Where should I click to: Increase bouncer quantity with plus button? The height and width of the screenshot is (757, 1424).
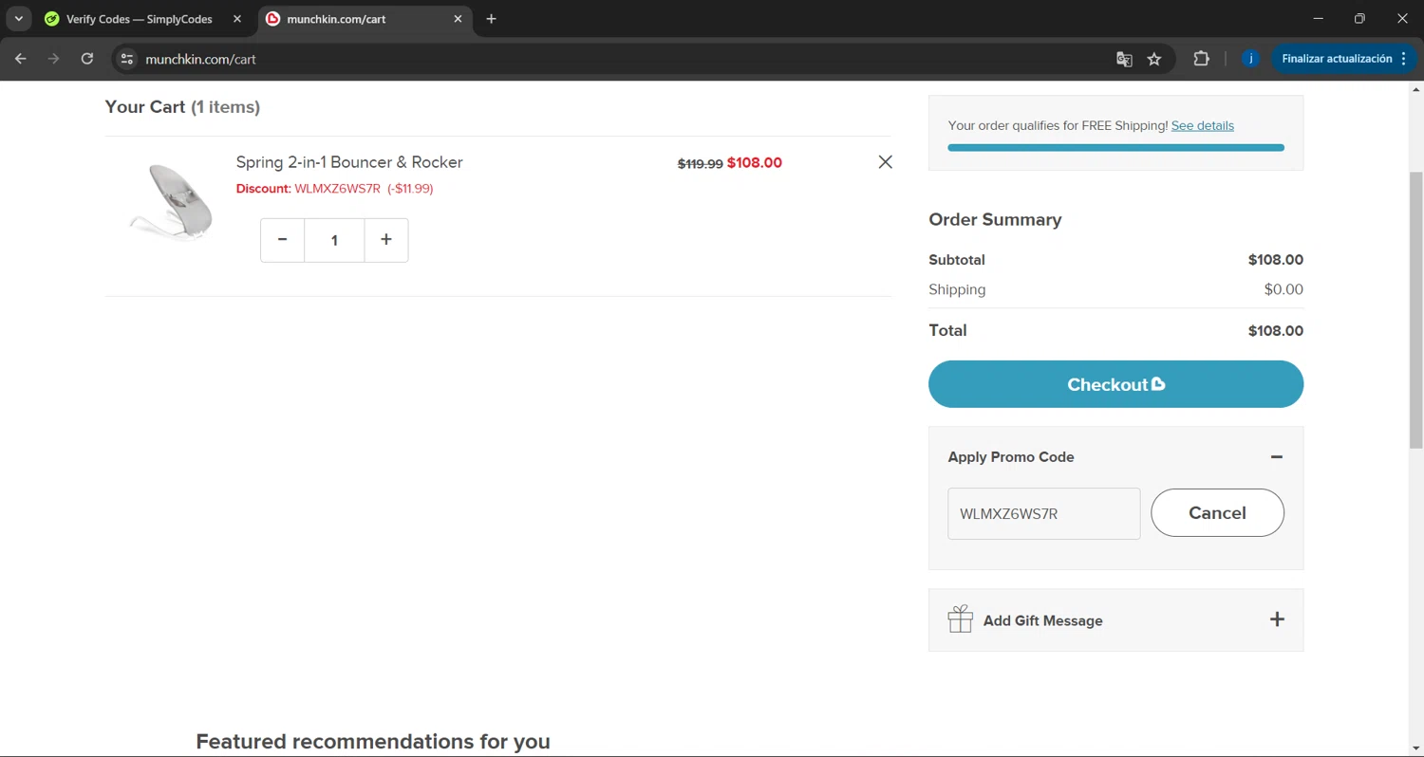tap(386, 240)
